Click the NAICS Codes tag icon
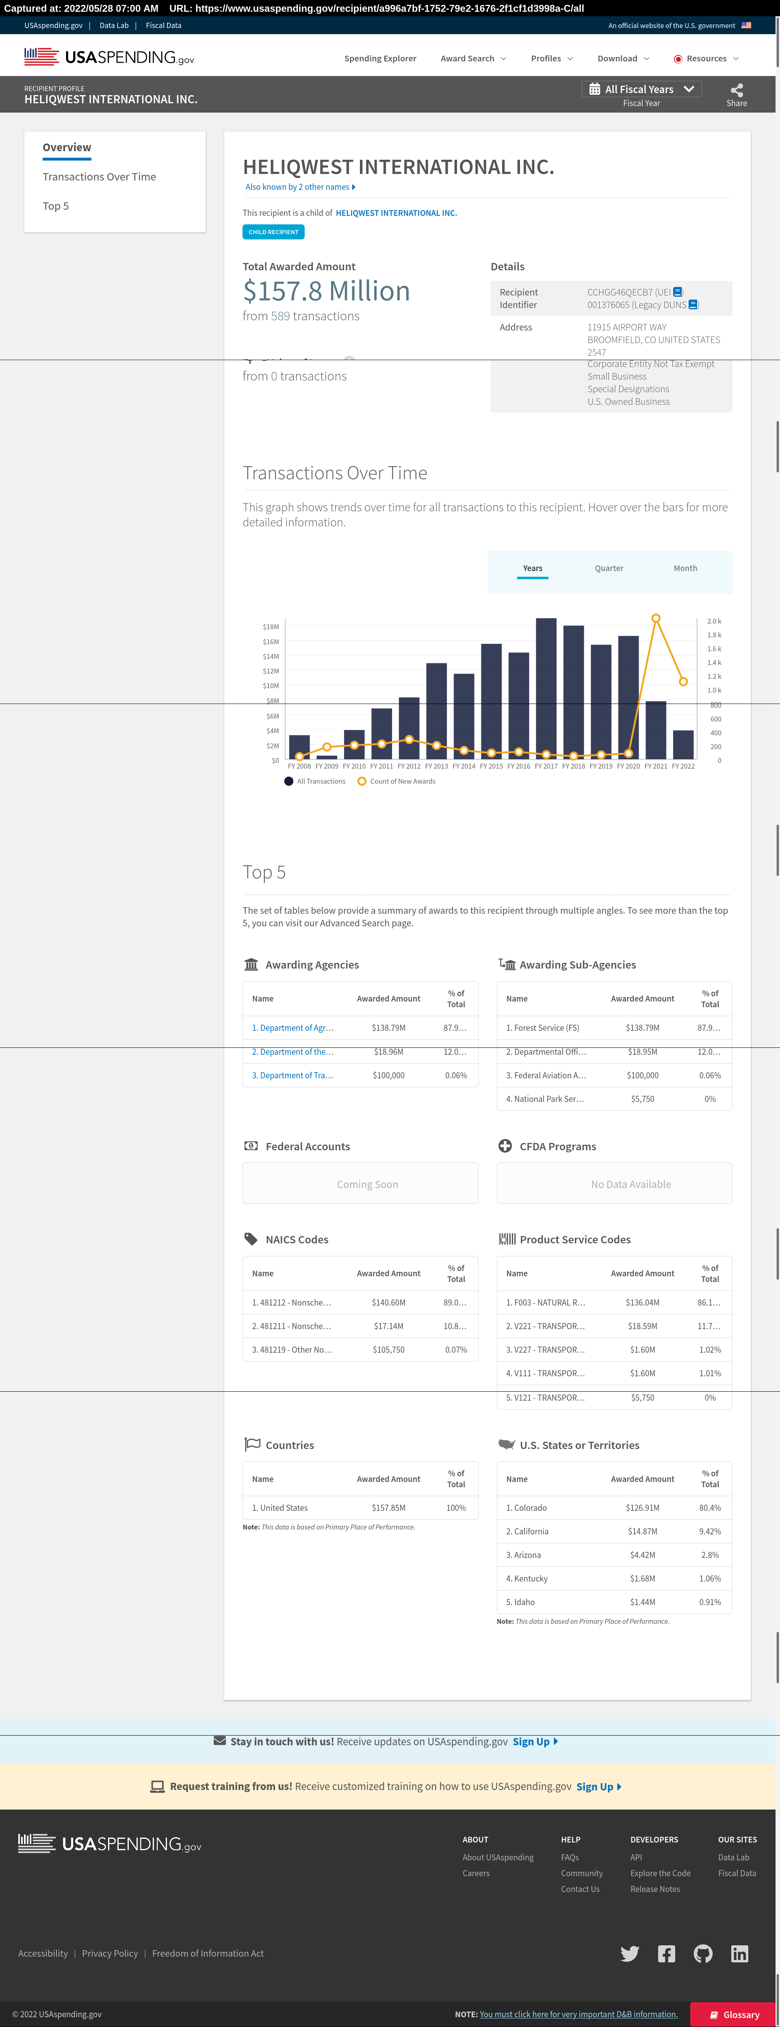 click(251, 1238)
